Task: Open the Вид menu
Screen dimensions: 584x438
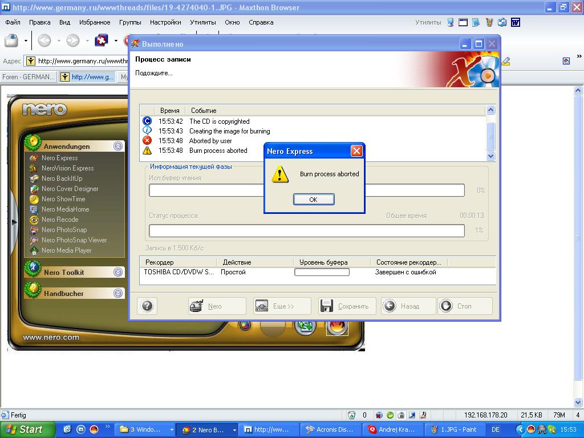Action: click(x=64, y=22)
